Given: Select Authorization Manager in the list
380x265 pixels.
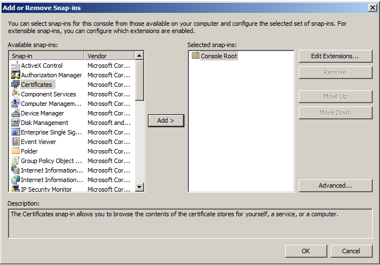Looking at the screenshot, I should (x=52, y=75).
